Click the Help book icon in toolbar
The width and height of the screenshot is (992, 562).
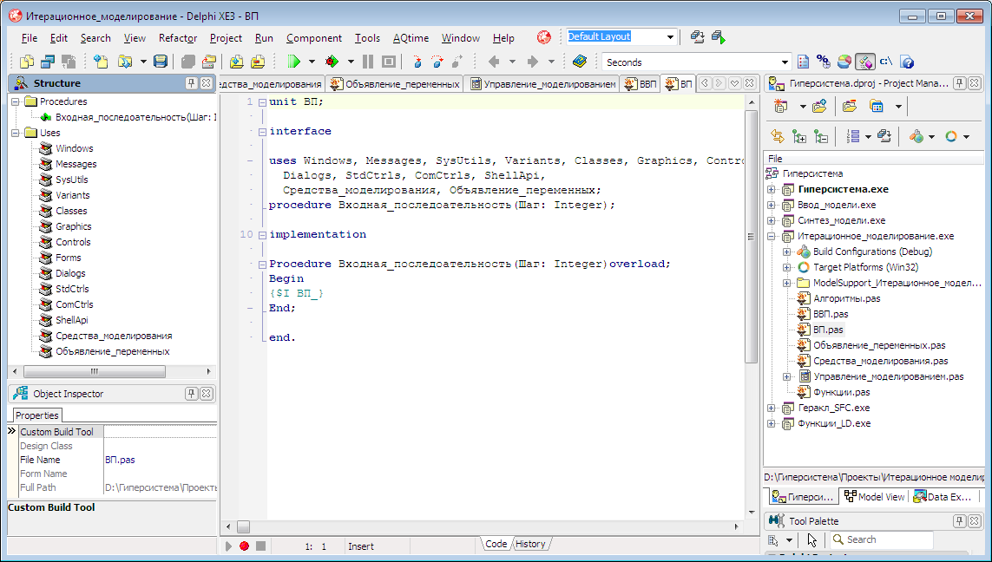tap(580, 62)
